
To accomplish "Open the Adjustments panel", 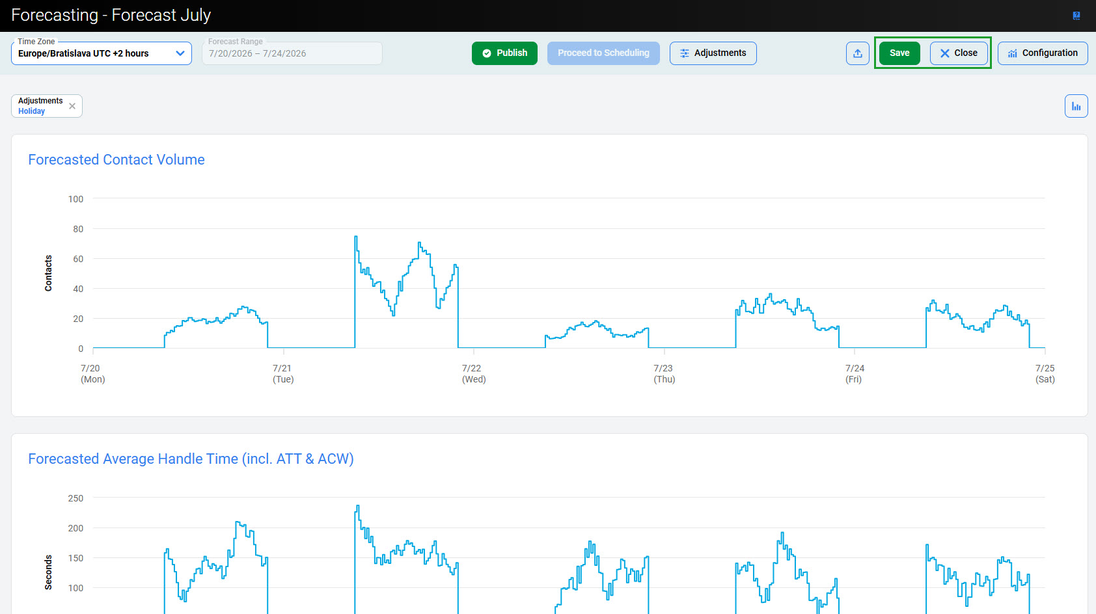I will pyautogui.click(x=713, y=53).
